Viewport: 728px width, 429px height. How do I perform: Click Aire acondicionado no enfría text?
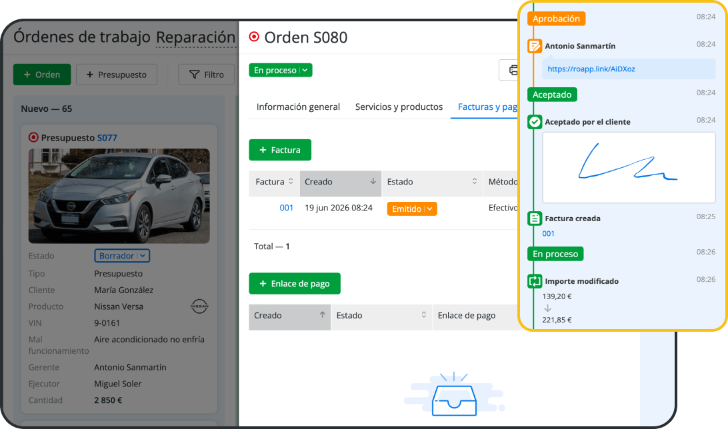(149, 340)
